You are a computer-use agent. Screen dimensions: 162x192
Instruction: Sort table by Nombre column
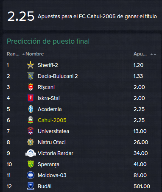coord(35,54)
